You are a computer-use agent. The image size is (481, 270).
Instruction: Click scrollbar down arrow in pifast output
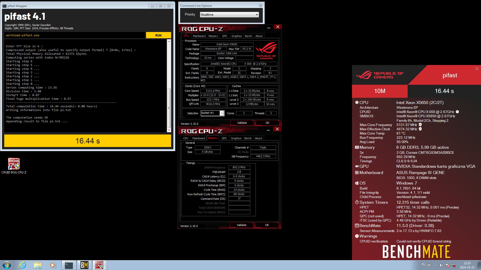[169, 130]
